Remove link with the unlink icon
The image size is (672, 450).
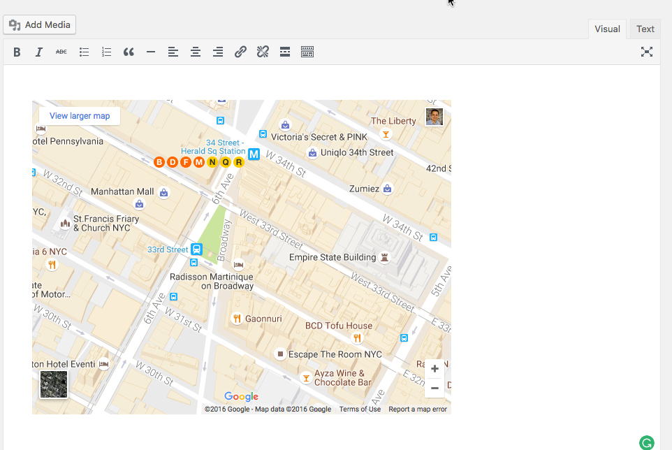(263, 52)
